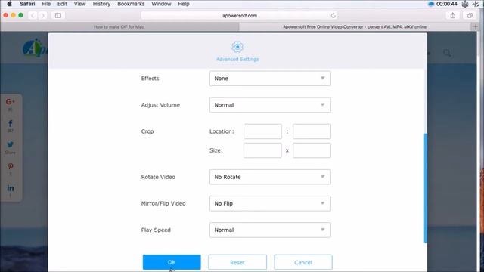
Task: Click the Cancel button
Action: 303,262
